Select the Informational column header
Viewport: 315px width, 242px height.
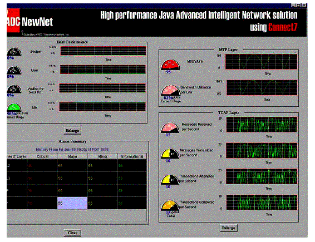tap(132, 156)
